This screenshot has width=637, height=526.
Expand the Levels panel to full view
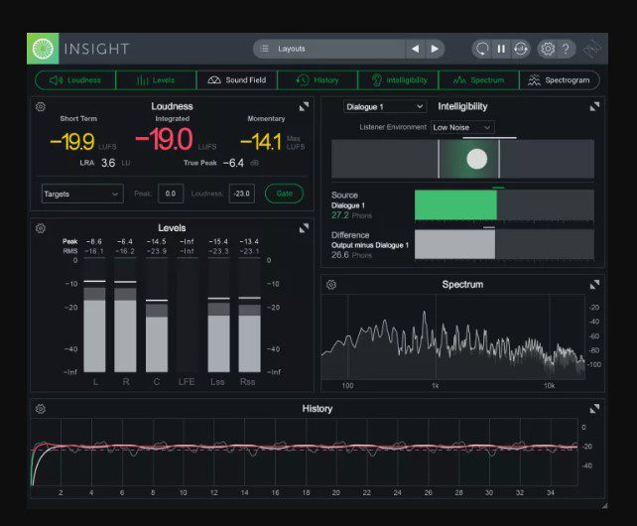click(x=304, y=228)
